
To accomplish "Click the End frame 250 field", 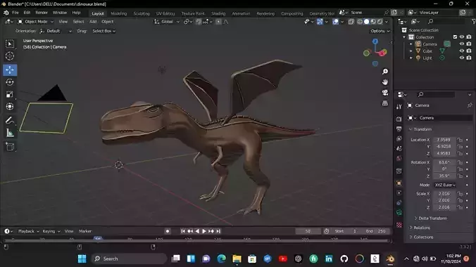I will 376,231.
